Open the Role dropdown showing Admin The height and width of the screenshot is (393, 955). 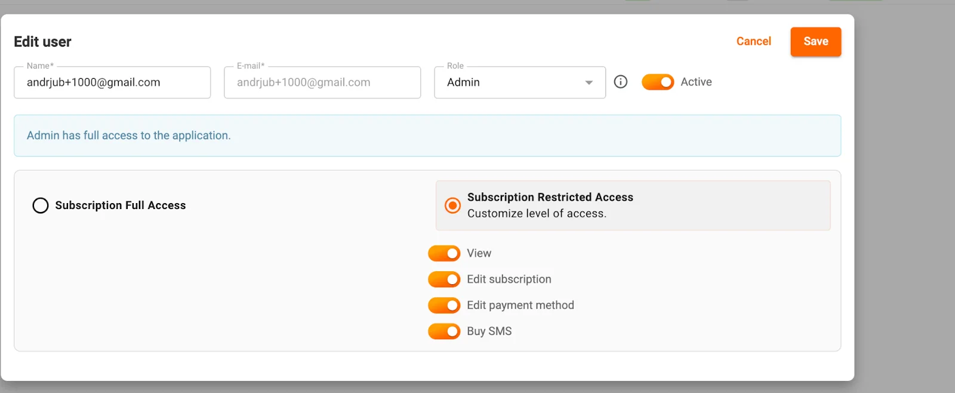(x=520, y=82)
